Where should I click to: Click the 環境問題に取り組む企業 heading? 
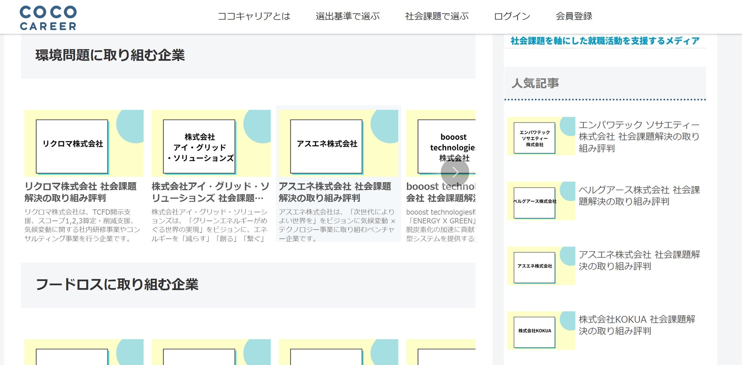110,55
